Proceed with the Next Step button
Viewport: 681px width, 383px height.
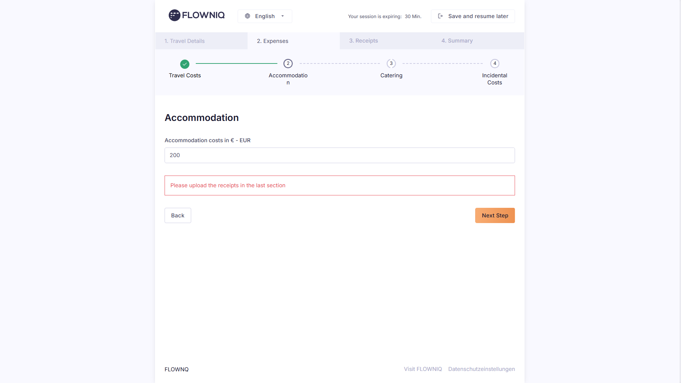(x=495, y=215)
